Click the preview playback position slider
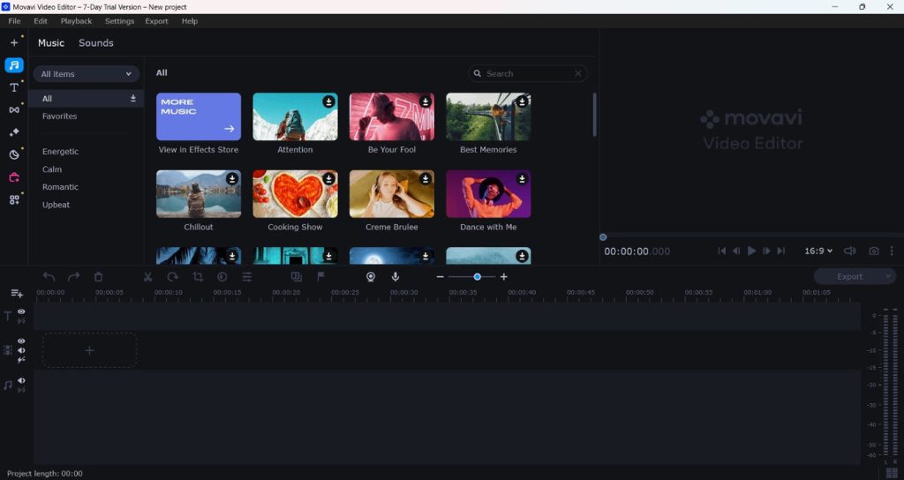904x480 pixels. point(603,237)
